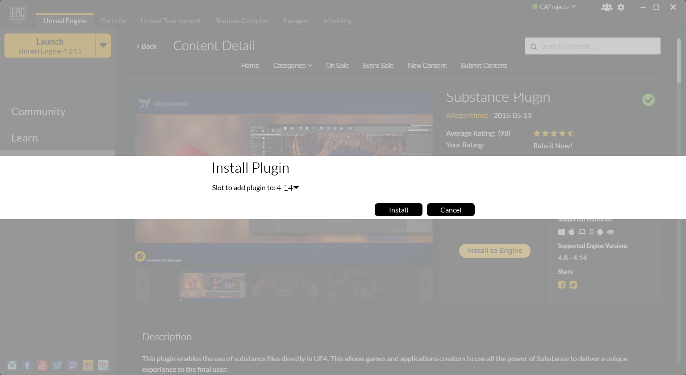Click the laptop platform icon
The width and height of the screenshot is (686, 375).
click(582, 232)
